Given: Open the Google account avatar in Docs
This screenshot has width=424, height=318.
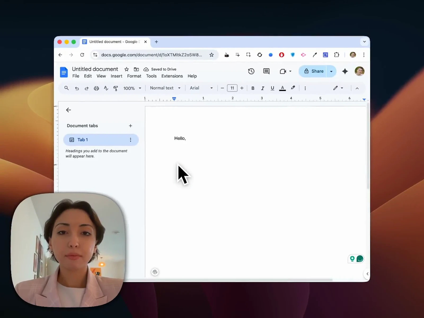Looking at the screenshot, I should [x=360, y=71].
